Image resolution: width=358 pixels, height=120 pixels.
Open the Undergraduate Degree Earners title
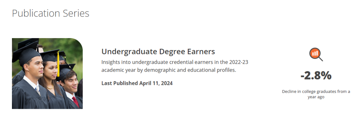(x=158, y=52)
